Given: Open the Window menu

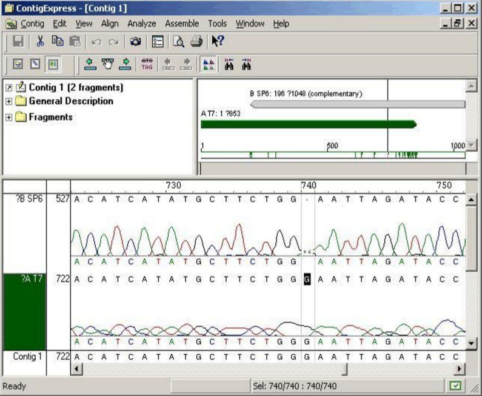Looking at the screenshot, I should [x=250, y=24].
